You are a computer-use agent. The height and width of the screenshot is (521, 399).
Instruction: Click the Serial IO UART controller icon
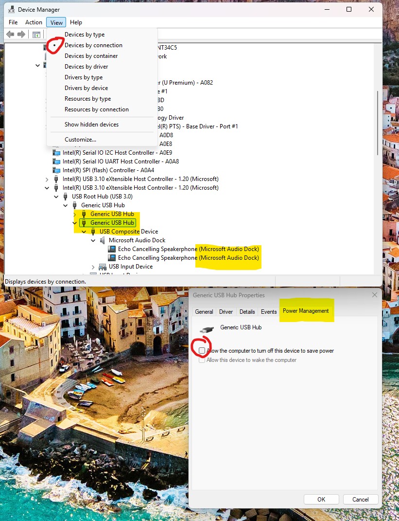[x=56, y=162]
